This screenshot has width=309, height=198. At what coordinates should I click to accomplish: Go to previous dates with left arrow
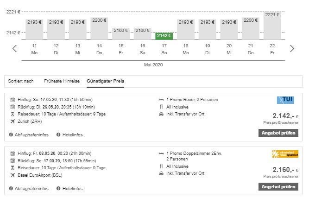[14, 49]
